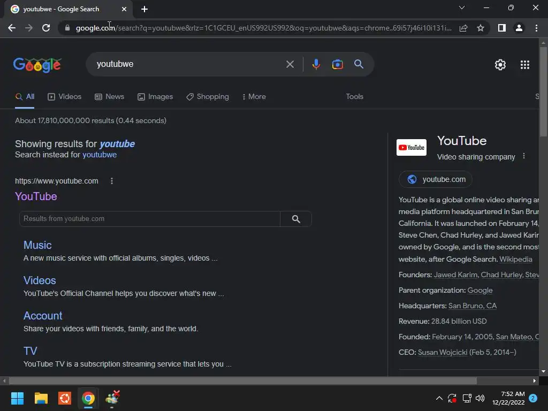Bookmark this tab with the star icon
The height and width of the screenshot is (411, 548).
point(481,28)
